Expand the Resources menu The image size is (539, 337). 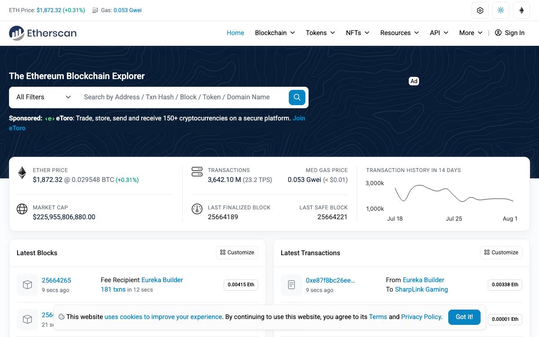pos(399,33)
